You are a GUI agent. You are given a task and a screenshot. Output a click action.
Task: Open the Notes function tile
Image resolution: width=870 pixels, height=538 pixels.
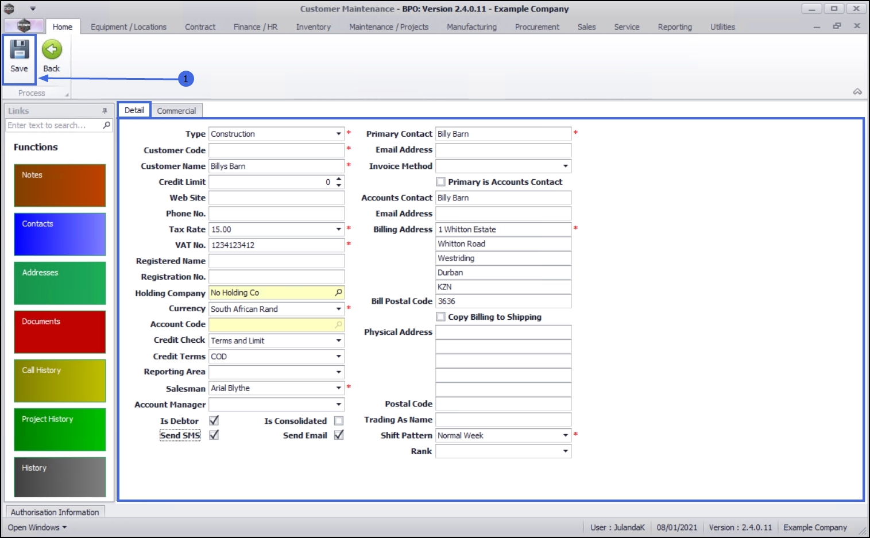pyautogui.click(x=60, y=185)
